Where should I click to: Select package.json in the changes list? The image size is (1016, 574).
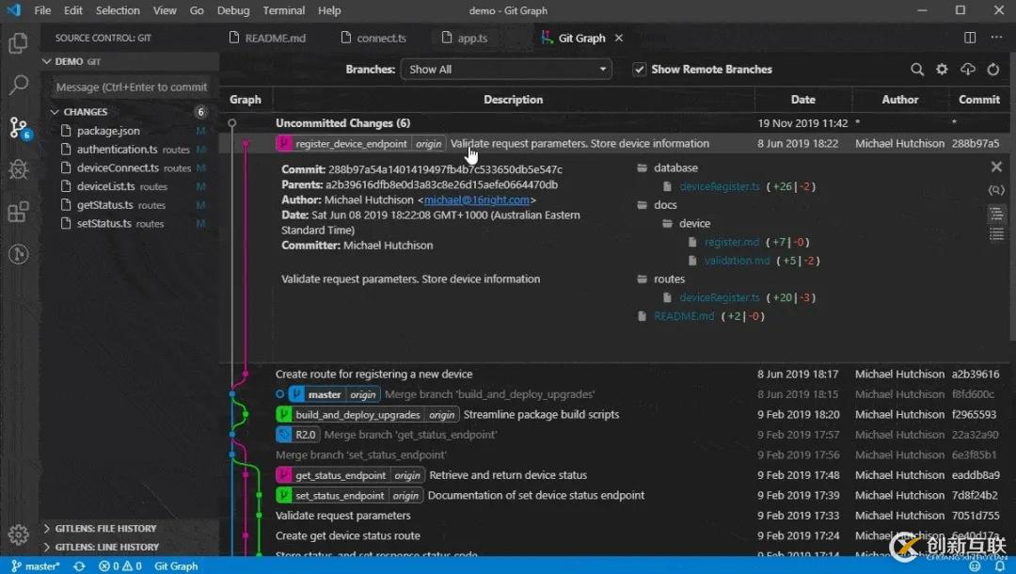point(108,131)
